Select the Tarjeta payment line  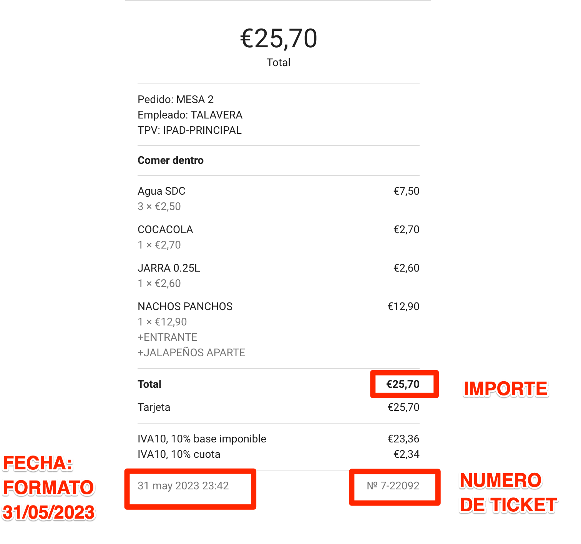point(154,407)
